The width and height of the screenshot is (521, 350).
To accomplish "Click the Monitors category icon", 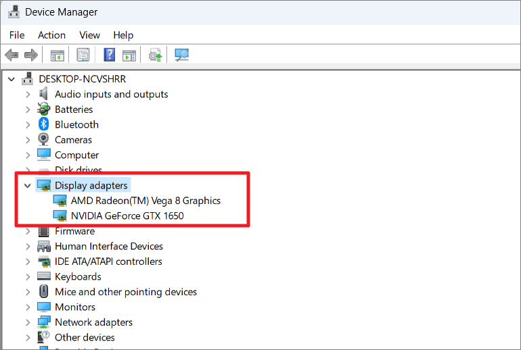I will (43, 307).
